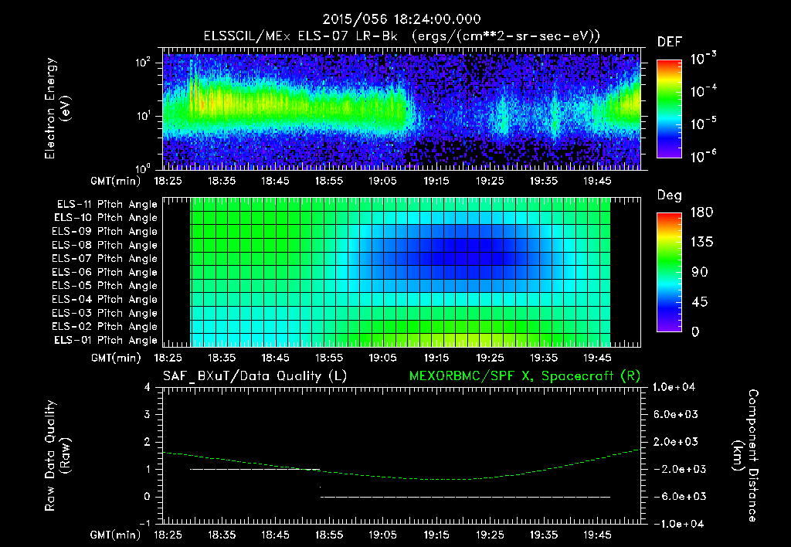Click the 'ELS-01 Pitch Angle' row label
Screen dimensions: 791x547
pyautogui.click(x=106, y=340)
